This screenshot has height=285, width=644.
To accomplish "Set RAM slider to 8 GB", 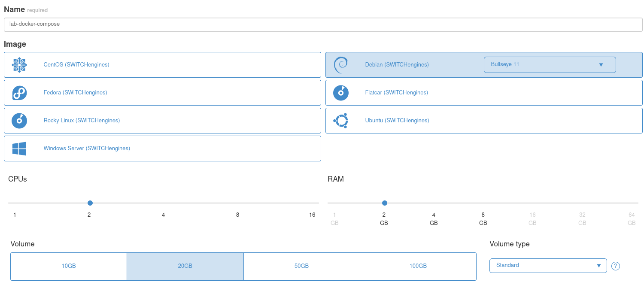I will coord(483,203).
